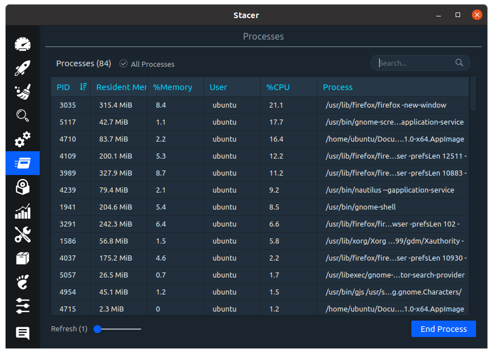Select the nautilus process row PID 4239

(260, 190)
